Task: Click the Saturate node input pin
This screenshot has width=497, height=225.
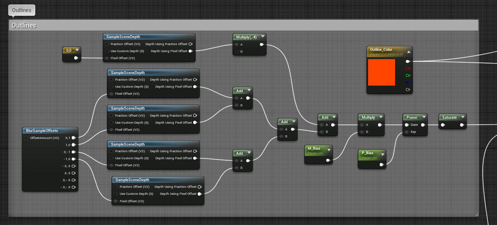Action: click(443, 125)
